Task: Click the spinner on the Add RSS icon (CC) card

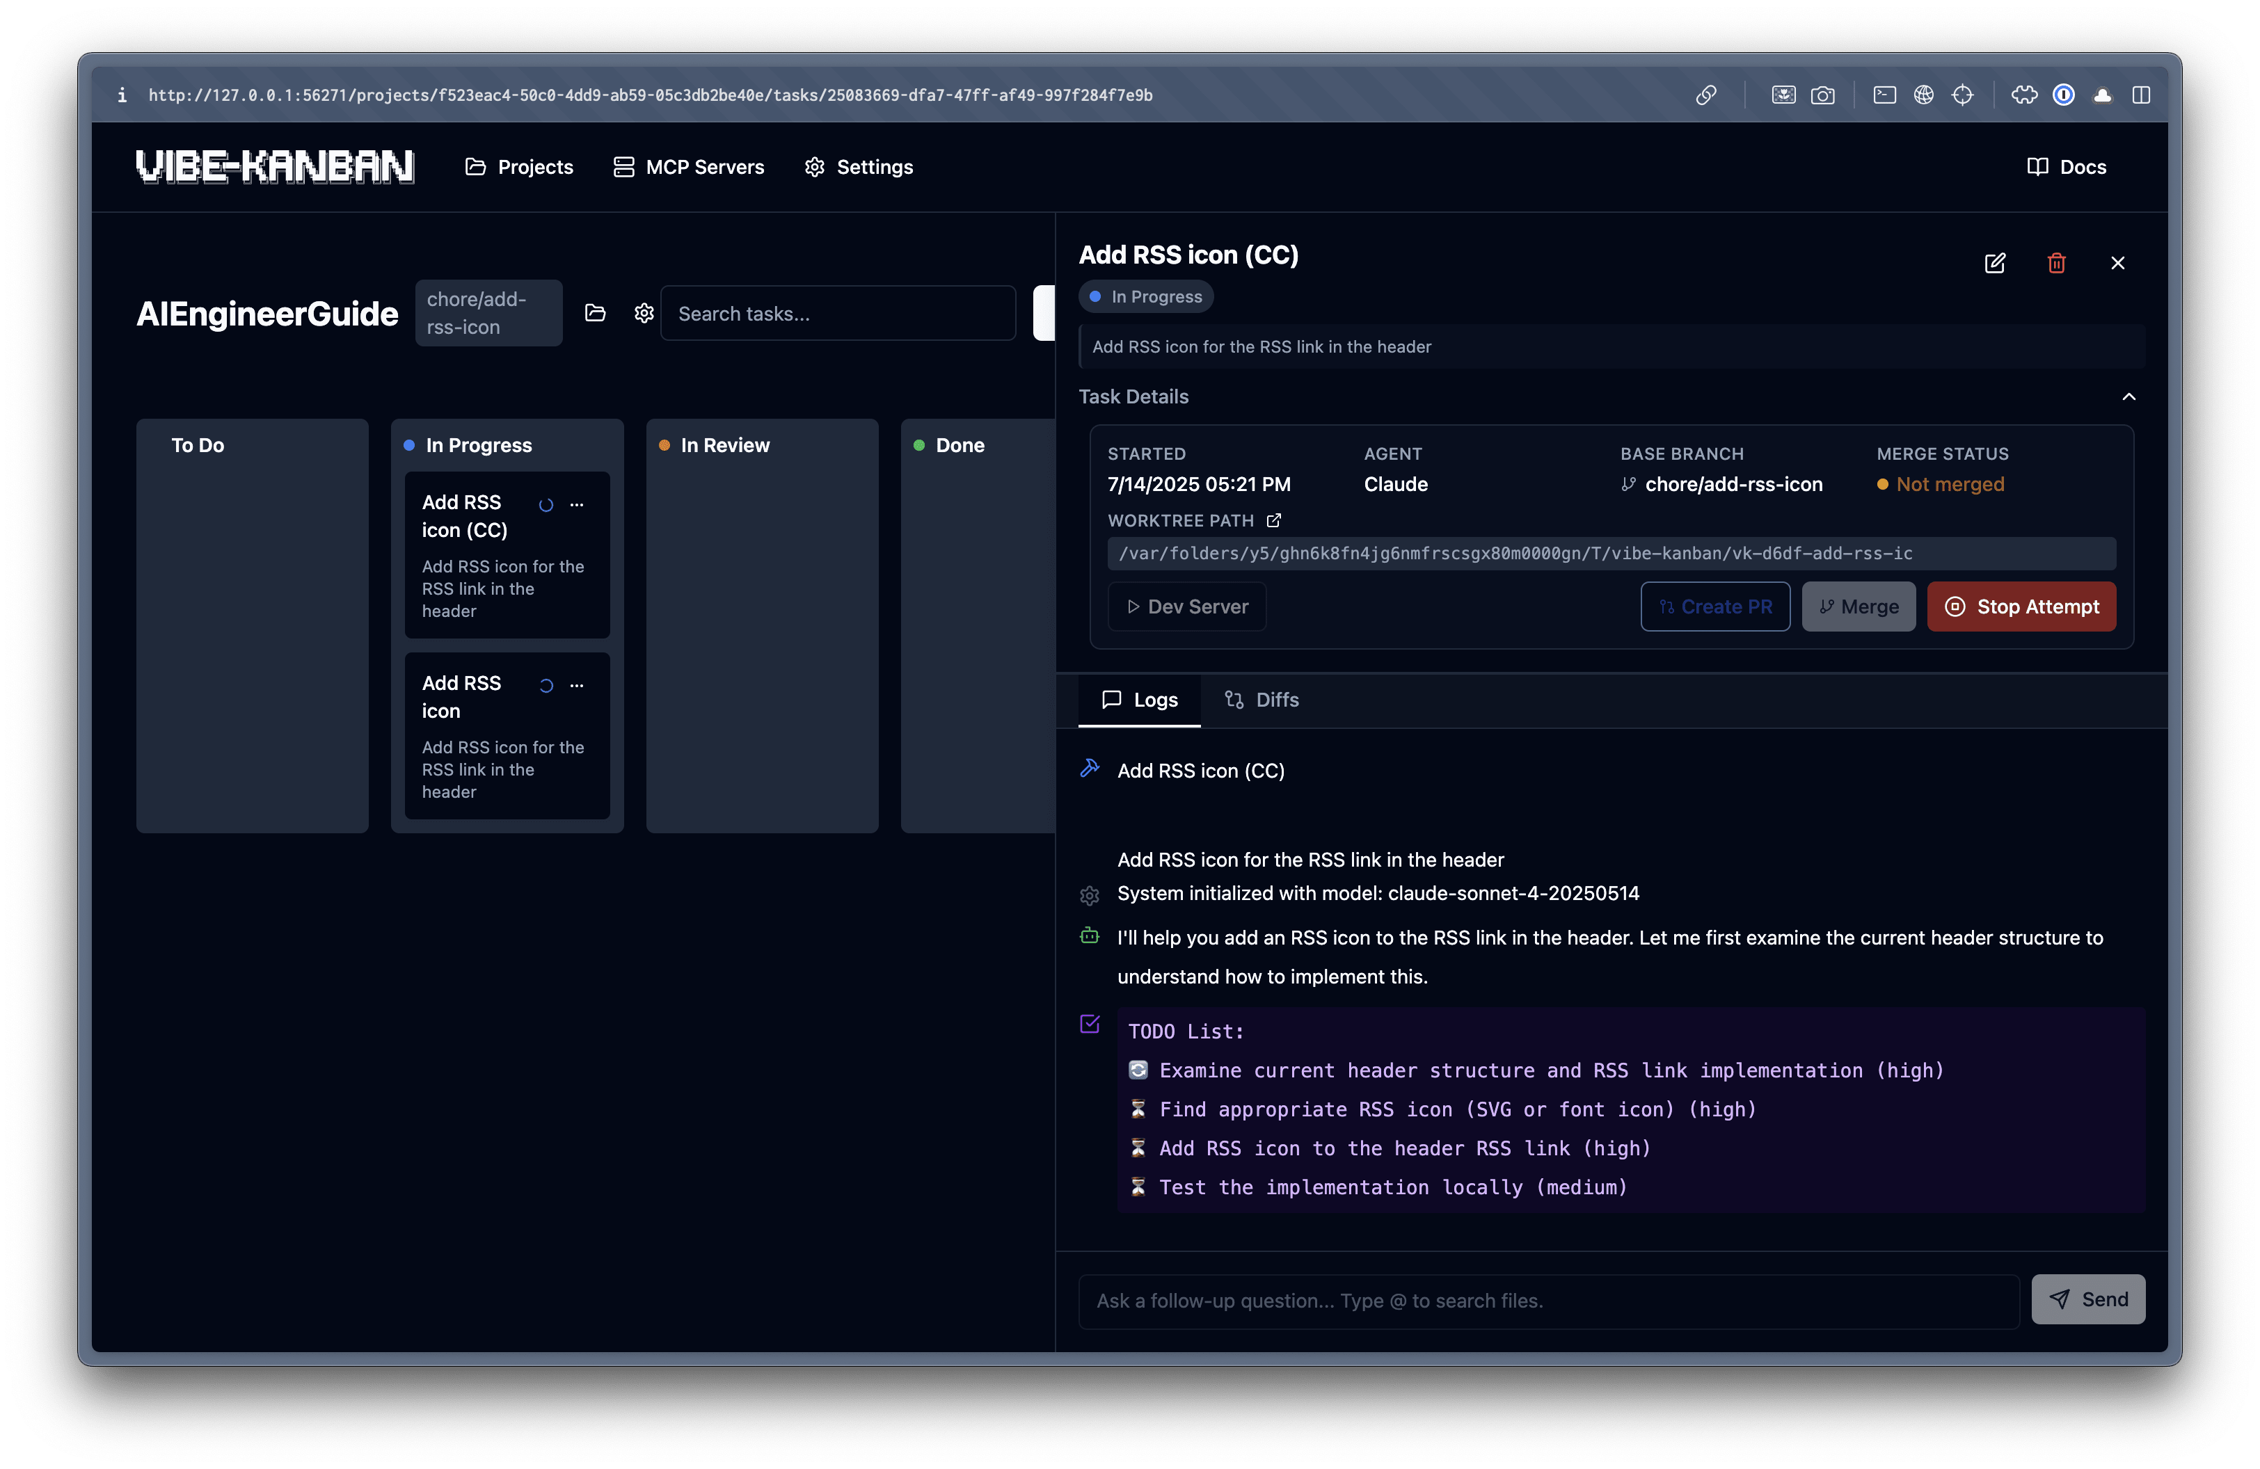Action: [x=546, y=505]
